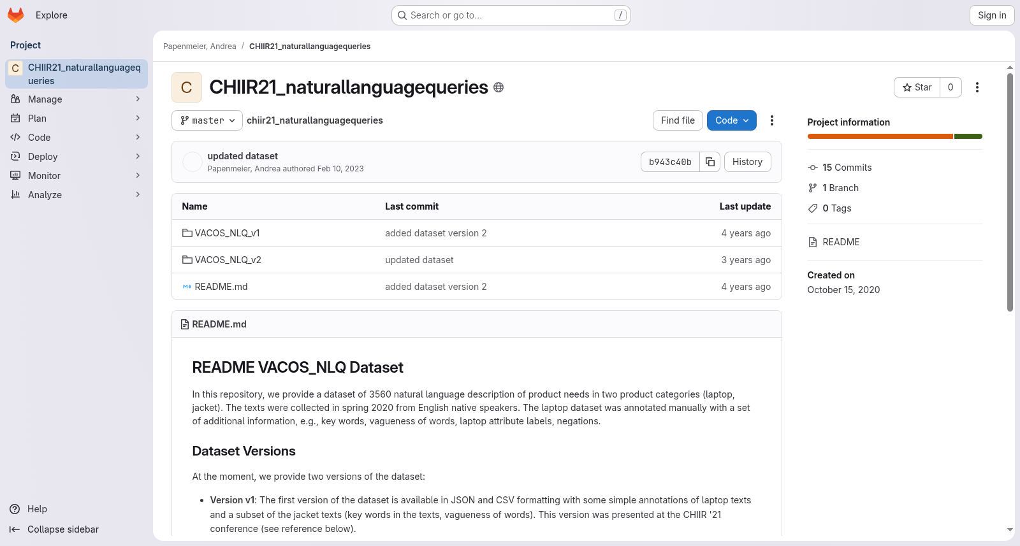
Task: Open repository actions menu next to Code
Action: [x=772, y=120]
